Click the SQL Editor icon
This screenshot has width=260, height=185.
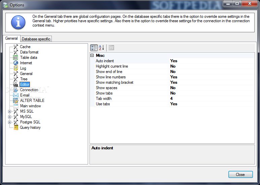click(x=16, y=84)
